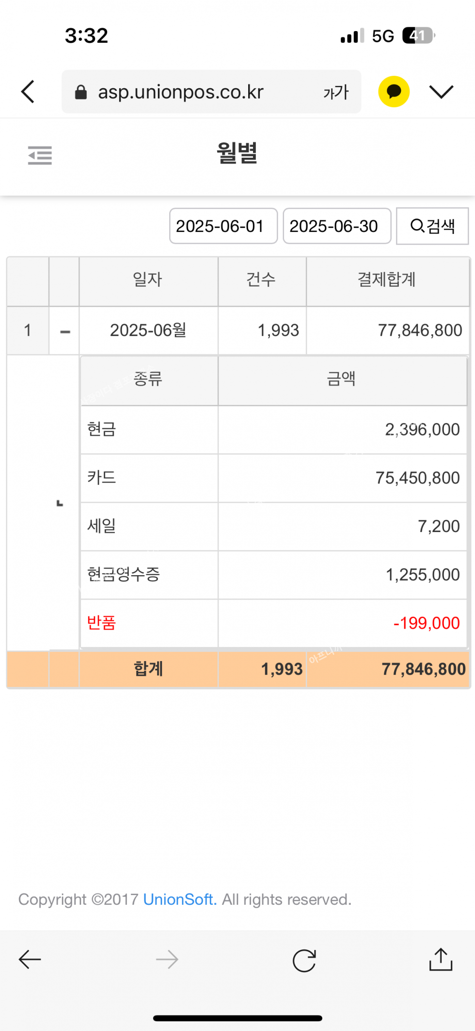This screenshot has width=475, height=1031.
Task: Tap the browser back chevron icon
Action: point(28,92)
